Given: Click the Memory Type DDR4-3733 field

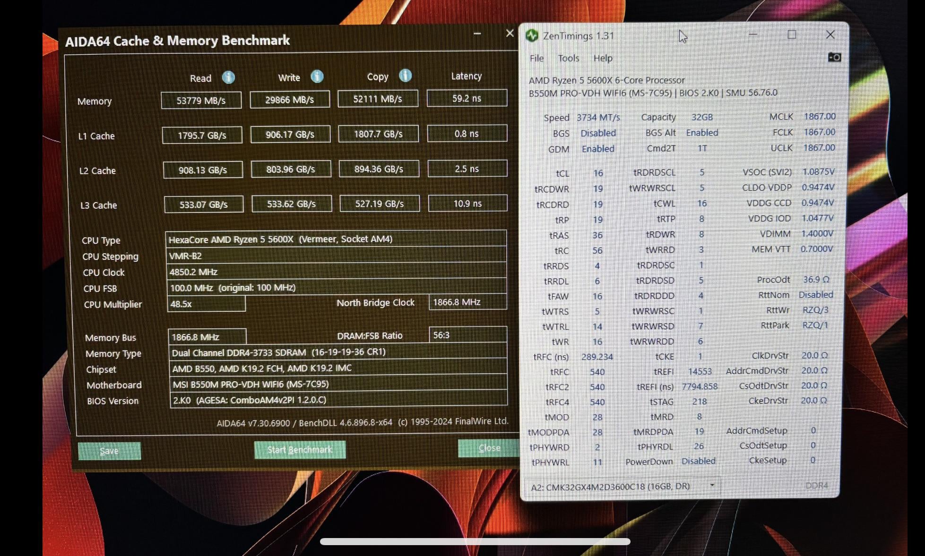Looking at the screenshot, I should [338, 352].
